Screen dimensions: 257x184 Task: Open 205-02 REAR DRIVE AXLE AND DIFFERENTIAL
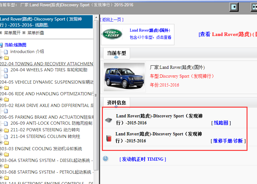(x=47, y=105)
